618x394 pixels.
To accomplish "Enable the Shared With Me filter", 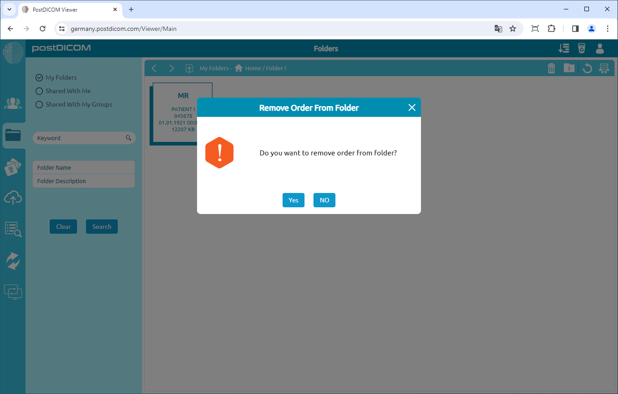I will coord(39,90).
